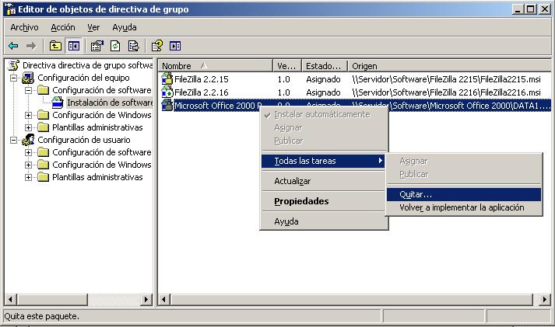The width and height of the screenshot is (555, 327).
Task: Toggle the console tree show/hide icon
Action: (73, 46)
